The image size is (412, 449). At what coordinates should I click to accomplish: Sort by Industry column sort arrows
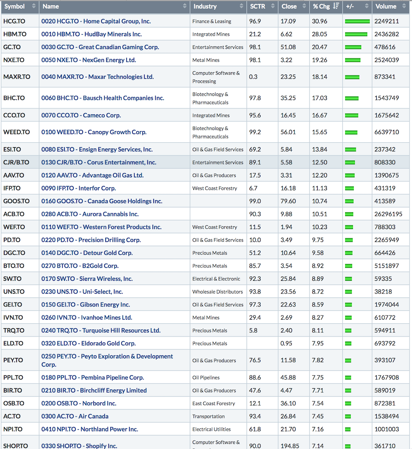coord(241,6)
